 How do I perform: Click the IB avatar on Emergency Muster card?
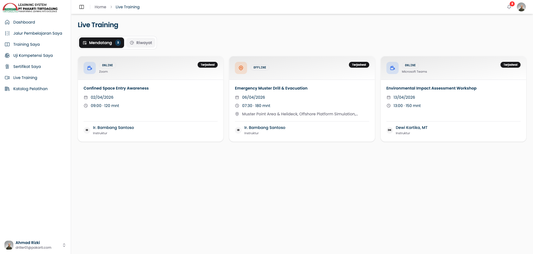pos(238,130)
